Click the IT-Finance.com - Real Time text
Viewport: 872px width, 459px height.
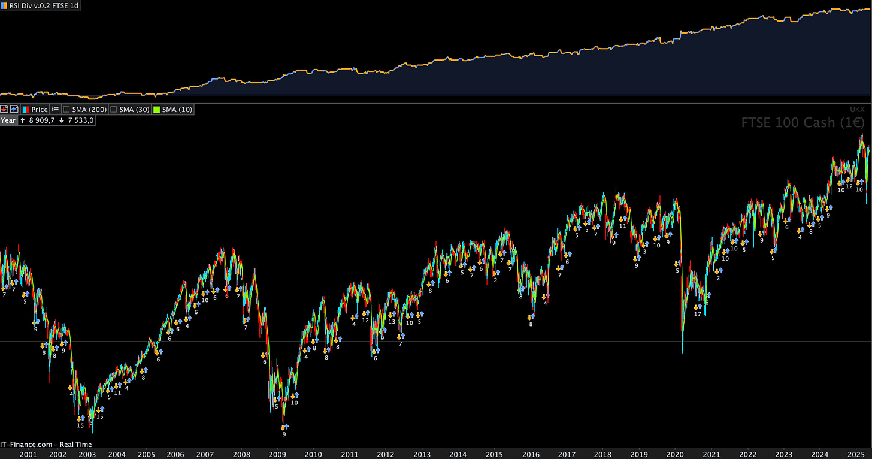click(46, 445)
